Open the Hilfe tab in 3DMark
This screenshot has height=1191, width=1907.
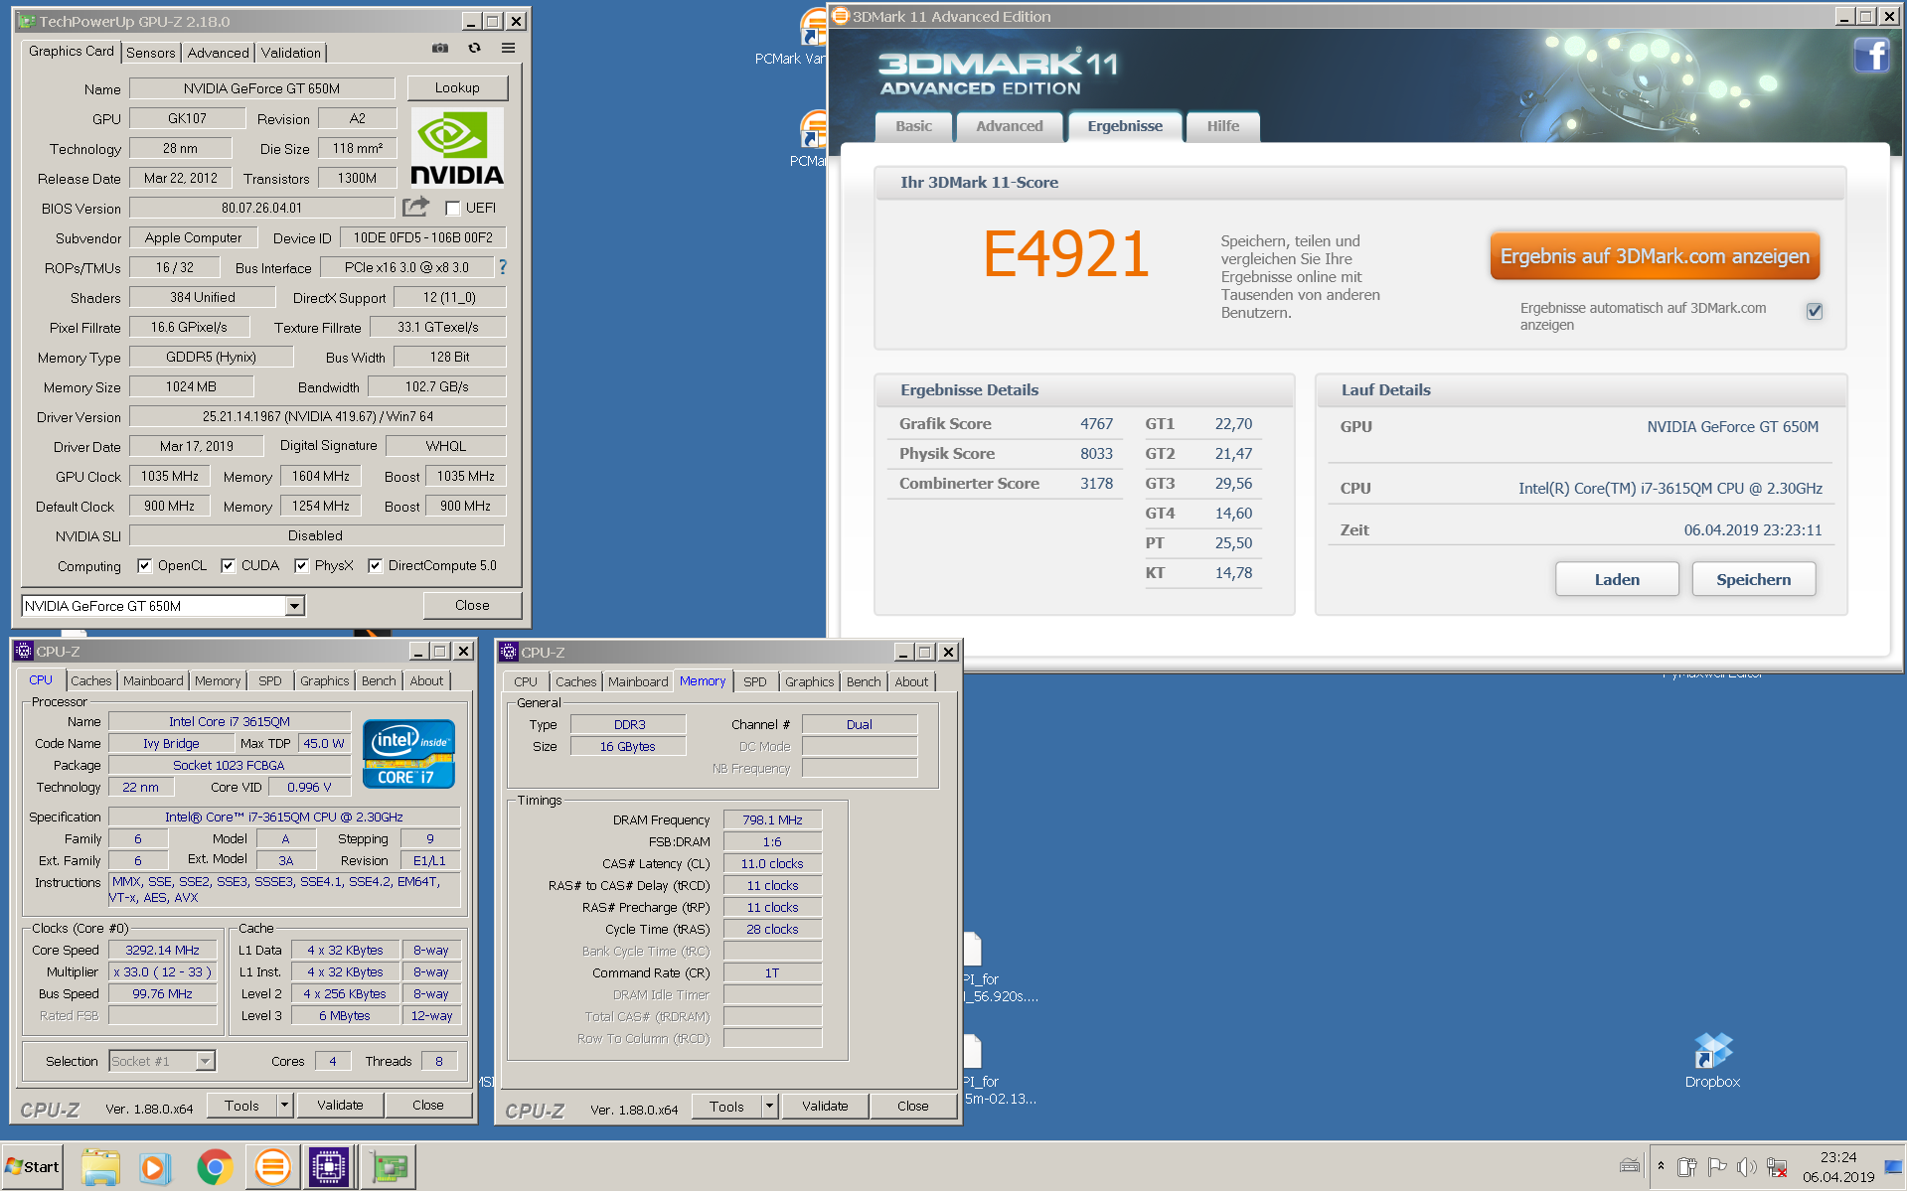tap(1223, 126)
